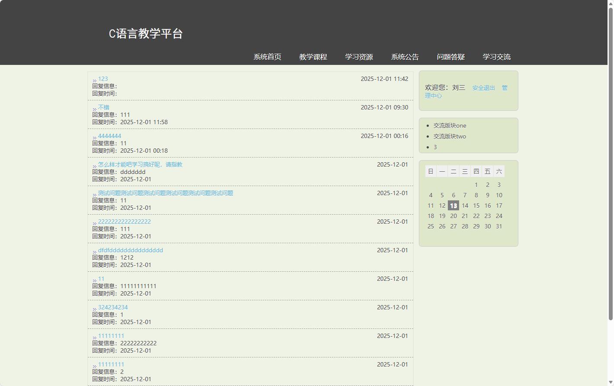Switch to the 教学课程 section
Viewport: 614px width, 386px height.
coord(313,57)
